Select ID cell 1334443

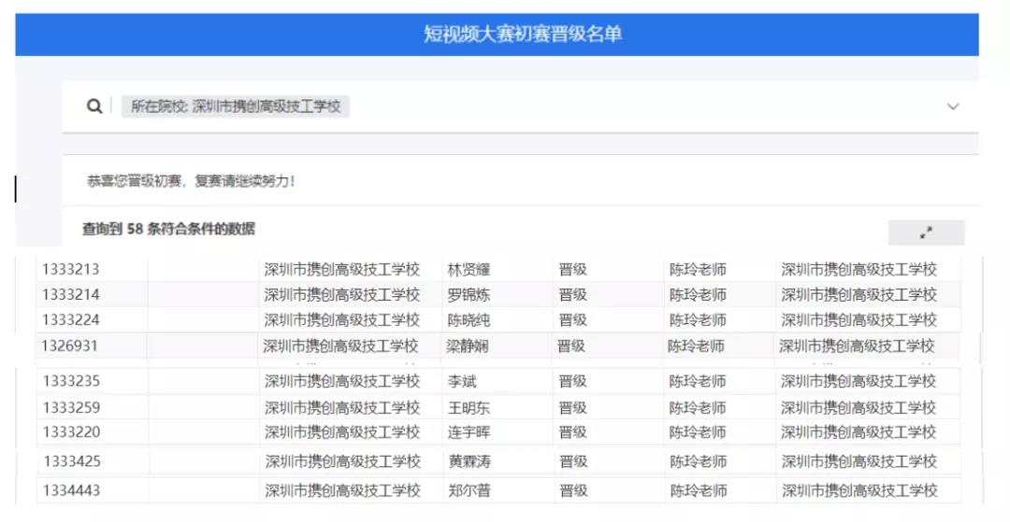71,490
